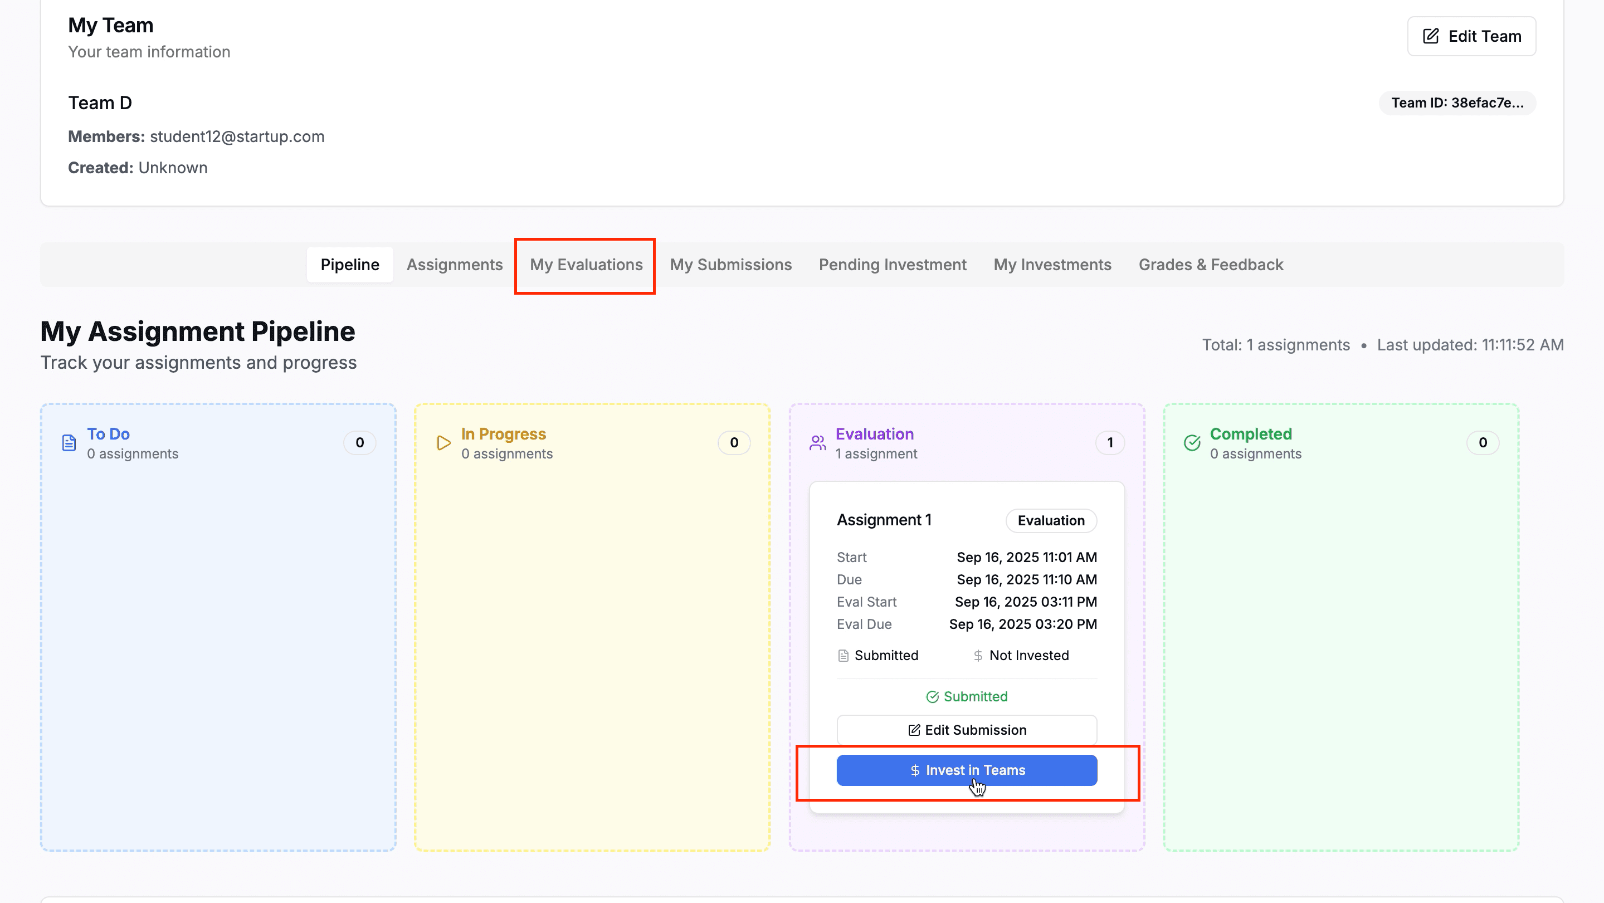Image resolution: width=1604 pixels, height=903 pixels.
Task: Click the Evaluation count badge showing 1
Action: click(1110, 443)
